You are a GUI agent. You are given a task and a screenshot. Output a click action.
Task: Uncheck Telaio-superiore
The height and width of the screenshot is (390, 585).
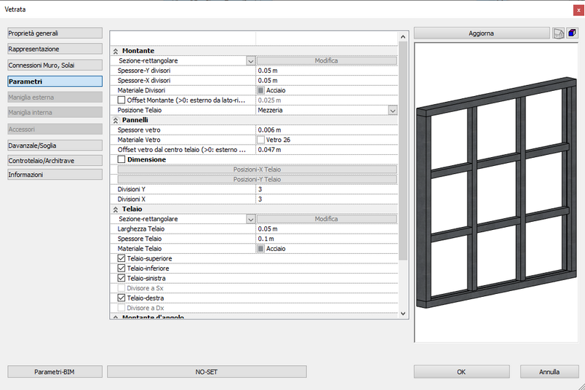point(122,258)
